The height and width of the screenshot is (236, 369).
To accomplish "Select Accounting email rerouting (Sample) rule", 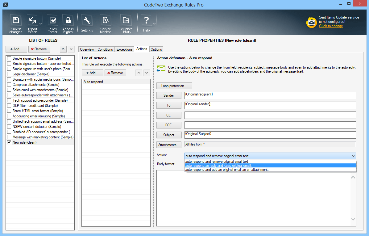I will pos(39,116).
